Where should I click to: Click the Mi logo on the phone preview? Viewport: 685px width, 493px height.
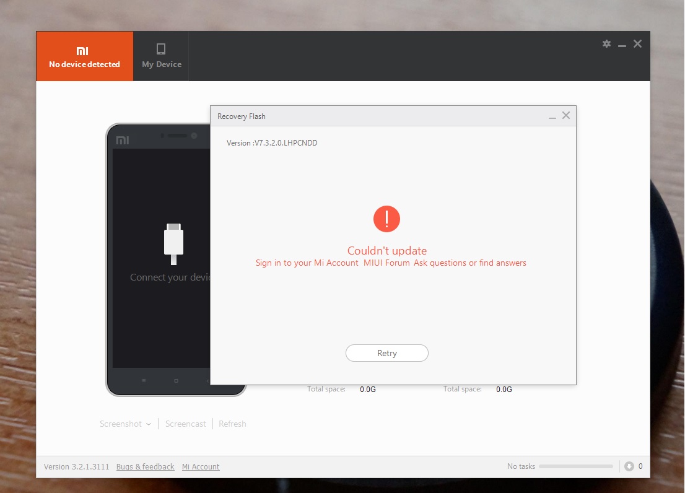pyautogui.click(x=123, y=140)
